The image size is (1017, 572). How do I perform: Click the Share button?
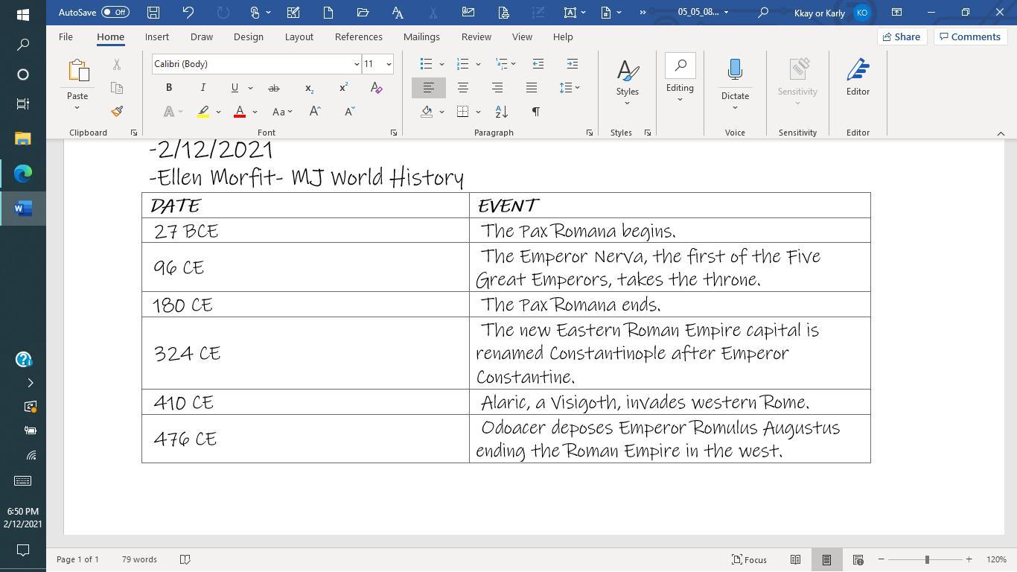901,36
